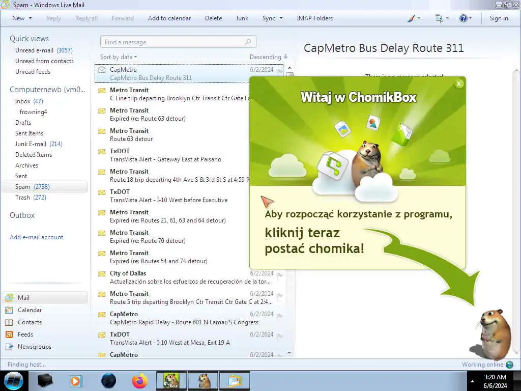This screenshot has width=521, height=391.
Task: Click Delete in the toolbar
Action: pyautogui.click(x=213, y=18)
